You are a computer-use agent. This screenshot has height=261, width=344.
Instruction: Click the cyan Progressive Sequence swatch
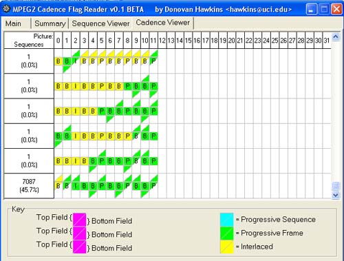coord(226,220)
